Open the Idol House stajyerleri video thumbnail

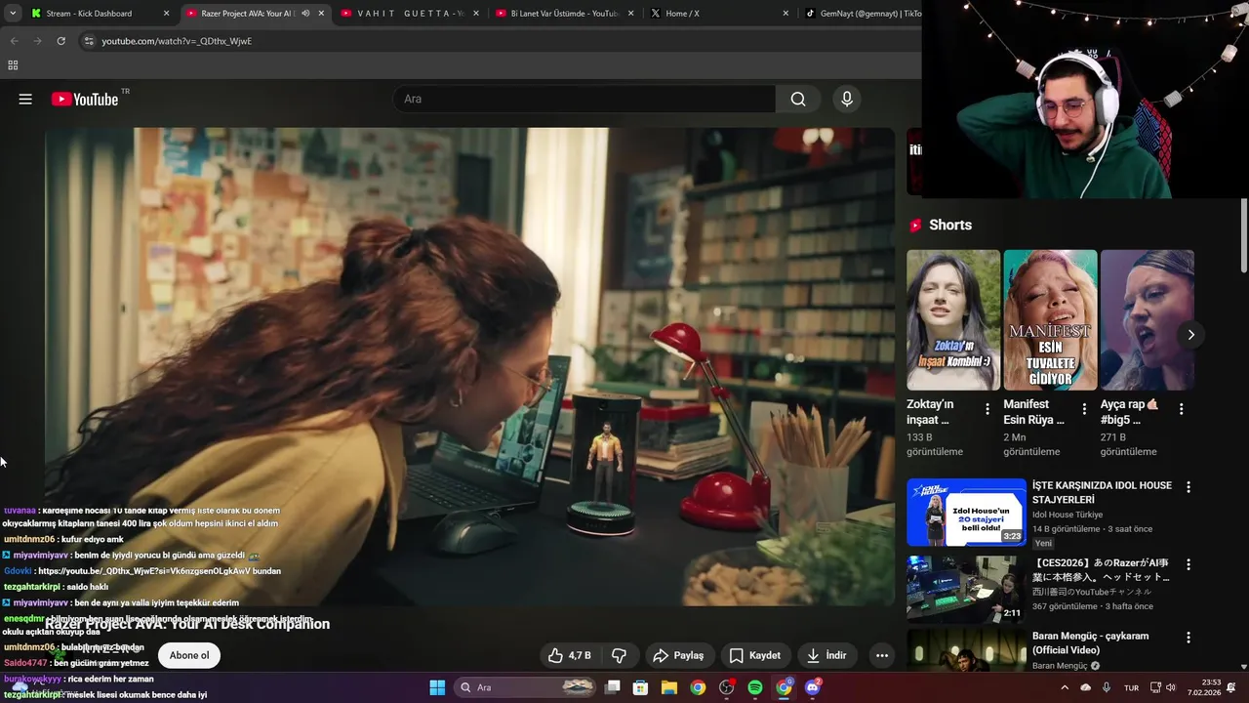tap(966, 512)
